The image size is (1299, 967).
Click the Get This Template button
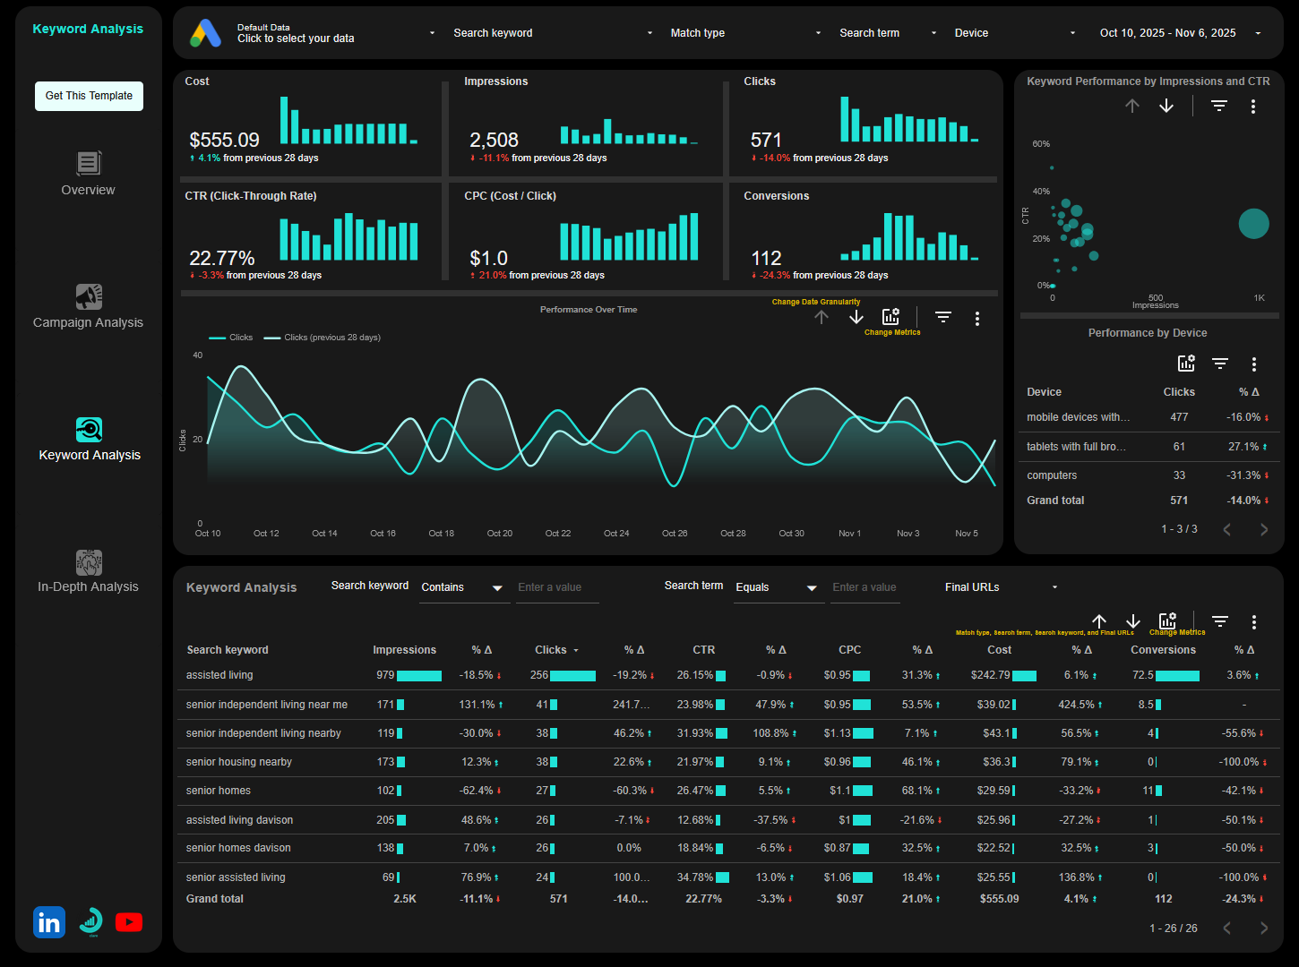(88, 96)
